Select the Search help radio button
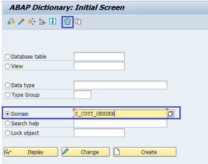208x164 pixels. [7, 123]
